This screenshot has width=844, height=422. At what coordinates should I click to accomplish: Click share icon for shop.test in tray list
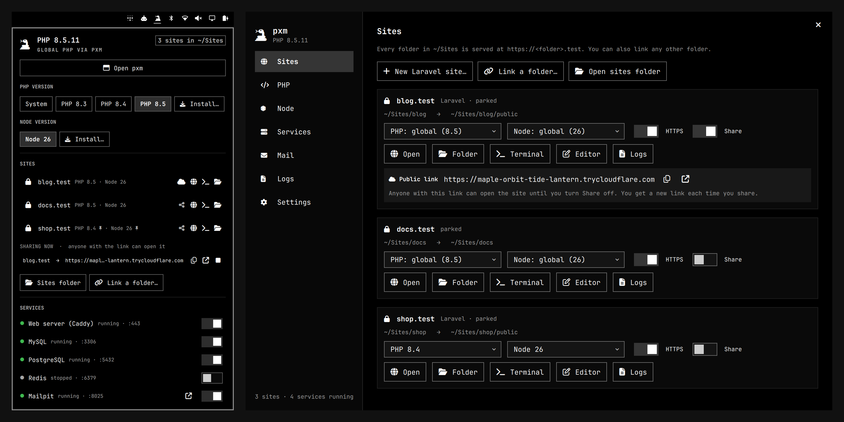point(182,228)
